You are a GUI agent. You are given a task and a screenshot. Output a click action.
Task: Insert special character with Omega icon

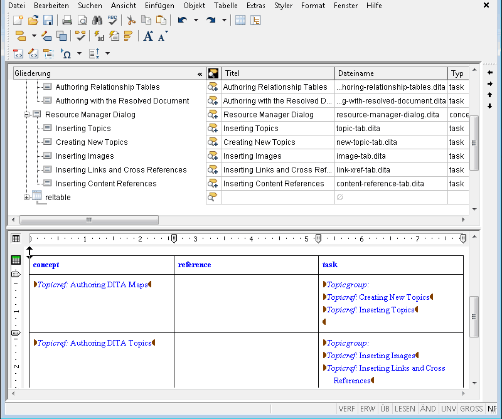pyautogui.click(x=66, y=53)
